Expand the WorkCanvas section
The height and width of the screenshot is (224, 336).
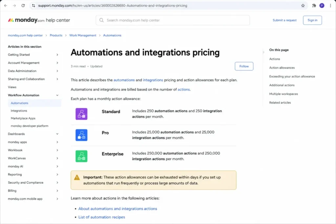click(57, 158)
